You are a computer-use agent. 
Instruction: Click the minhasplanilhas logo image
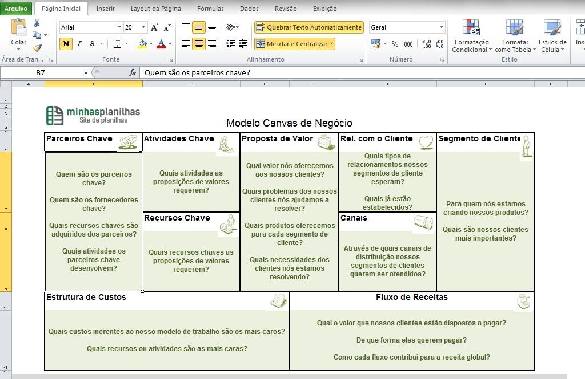click(93, 115)
